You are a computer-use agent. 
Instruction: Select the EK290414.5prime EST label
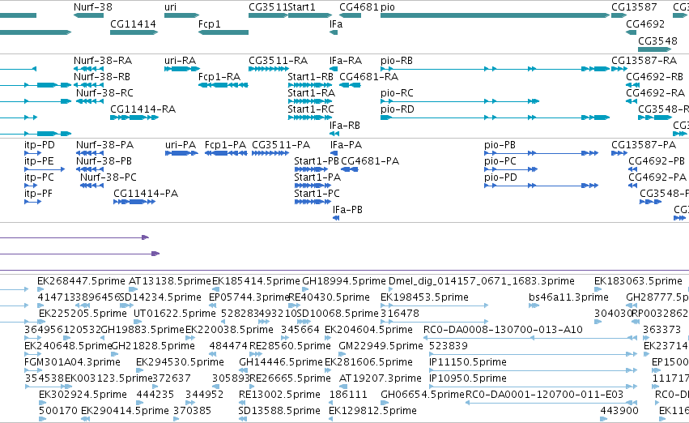[125, 411]
